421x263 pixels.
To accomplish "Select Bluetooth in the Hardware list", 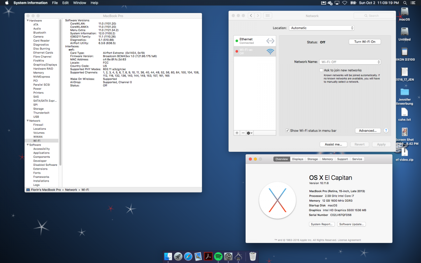I will pos(40,33).
